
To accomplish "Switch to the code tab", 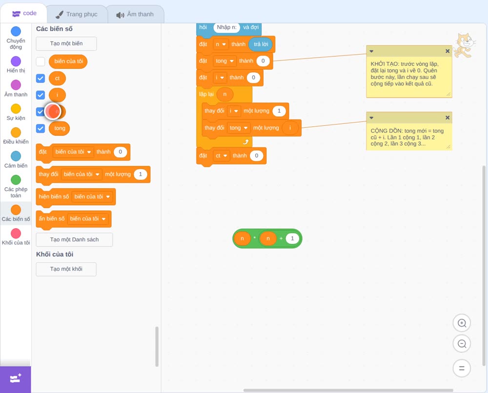I will point(24,13).
